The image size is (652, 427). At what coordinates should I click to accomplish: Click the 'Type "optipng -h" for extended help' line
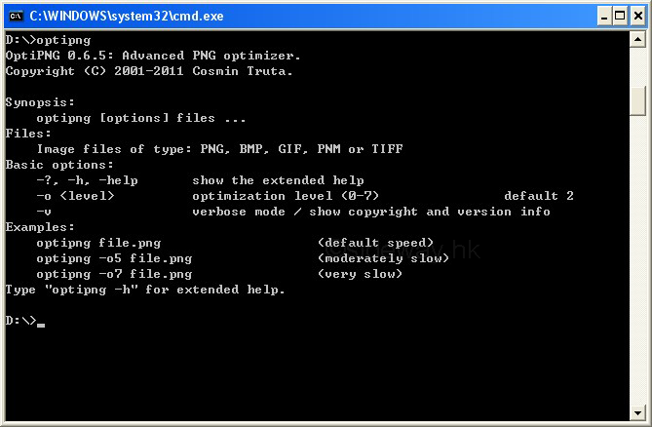(x=145, y=290)
